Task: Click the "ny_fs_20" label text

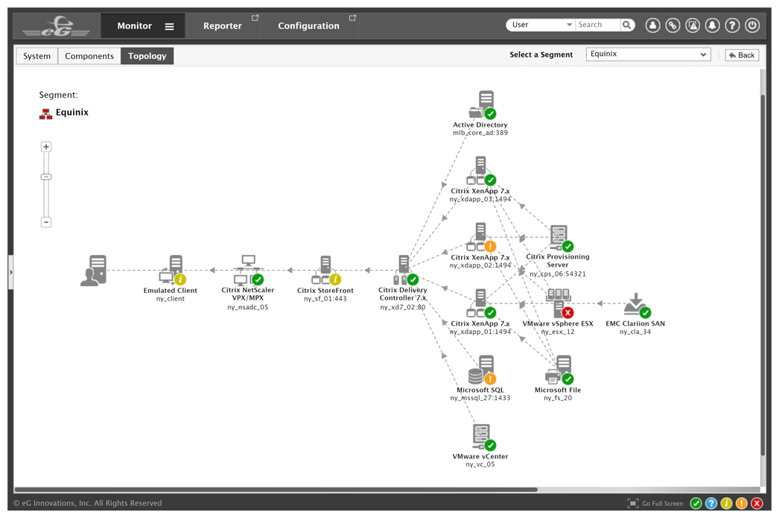Action: [x=557, y=398]
